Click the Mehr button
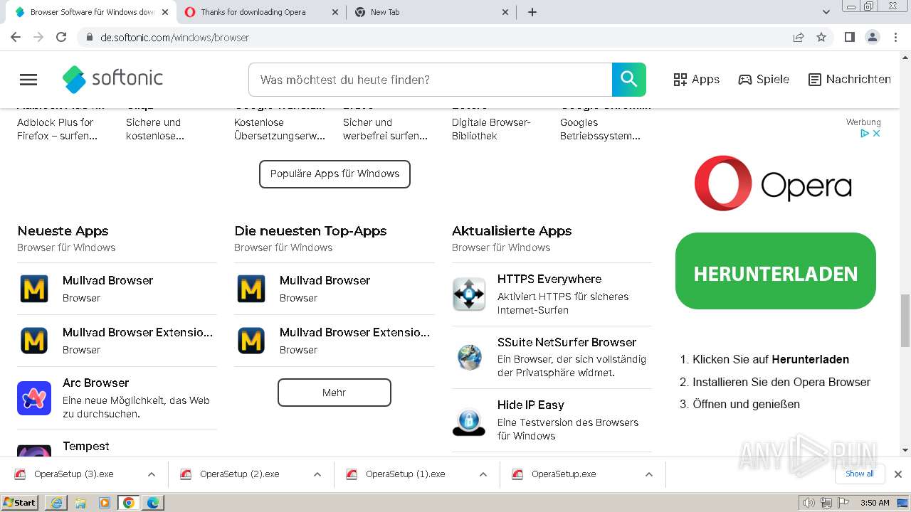This screenshot has width=911, height=512. tap(334, 393)
